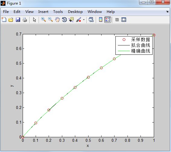This screenshot has width=171, height=152.
Task: Open the Insert menu
Action: [43, 12]
